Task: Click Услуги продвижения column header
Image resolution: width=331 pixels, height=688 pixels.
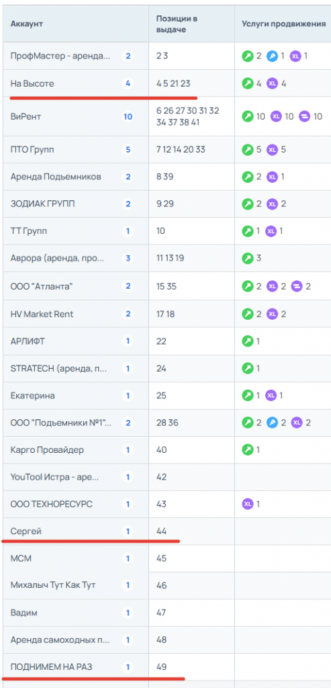Action: pos(283,24)
